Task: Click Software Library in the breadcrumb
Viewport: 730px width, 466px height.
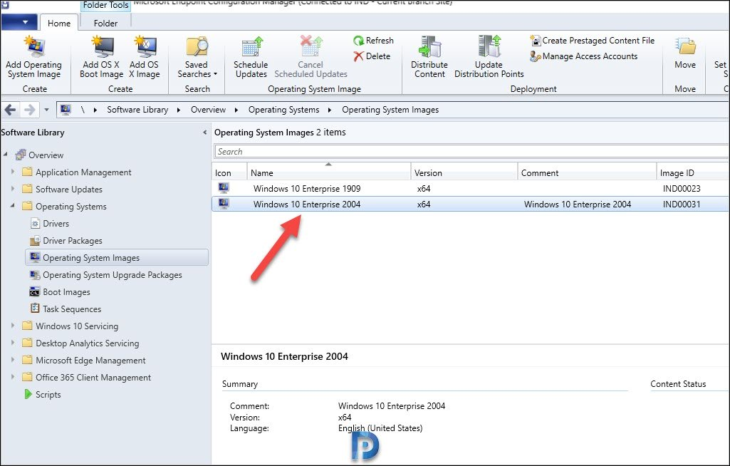Action: coord(137,110)
